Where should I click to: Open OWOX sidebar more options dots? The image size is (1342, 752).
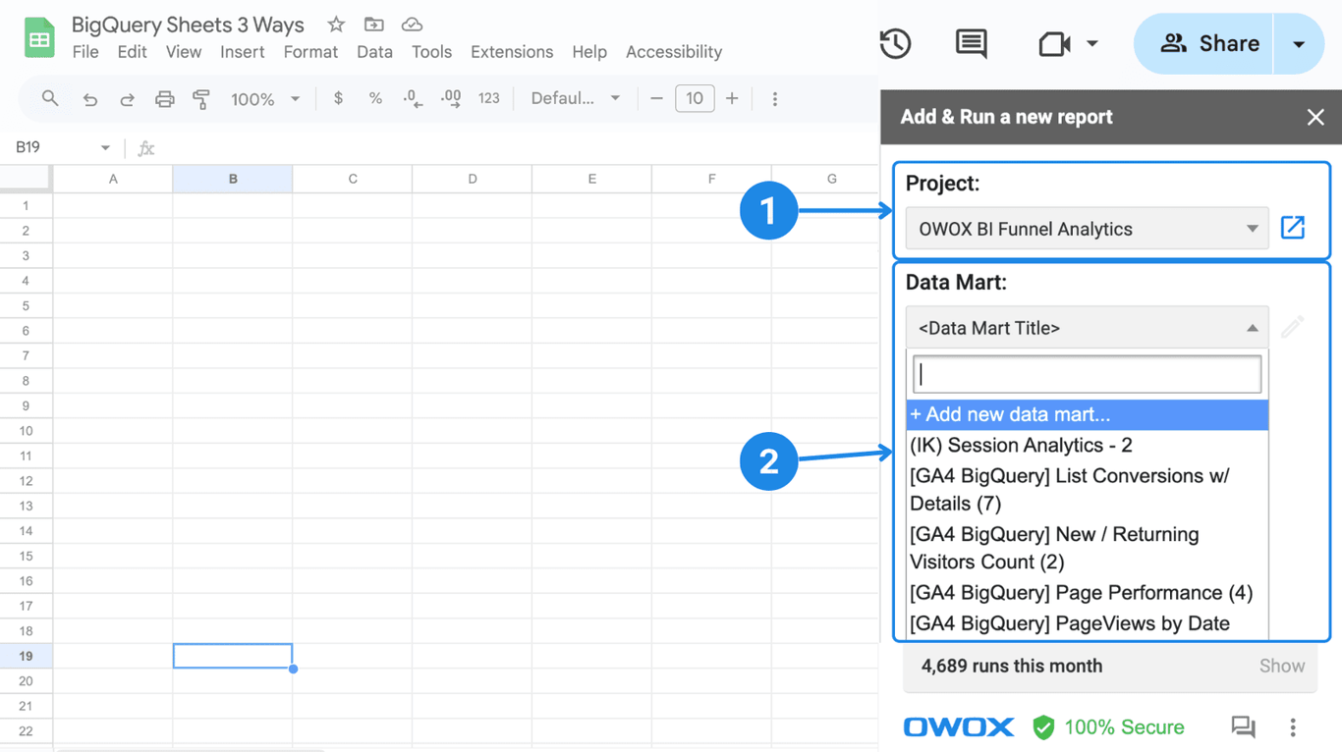tap(1293, 726)
